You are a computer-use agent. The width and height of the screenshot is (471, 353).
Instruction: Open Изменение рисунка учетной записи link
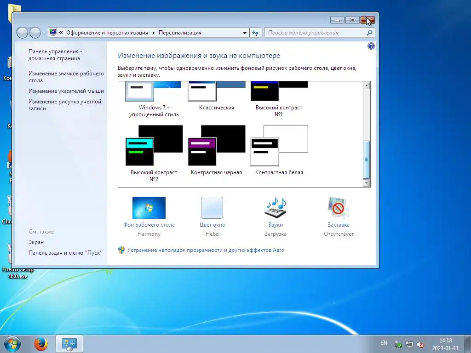65,105
